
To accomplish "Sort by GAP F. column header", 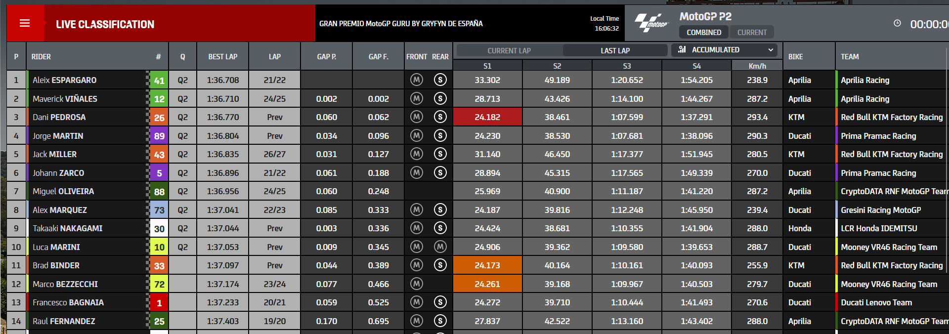I will click(378, 56).
